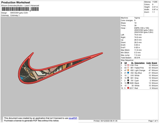Click the Black thread swatch in row 8
This screenshot has height=123, width=159.
[128, 83]
